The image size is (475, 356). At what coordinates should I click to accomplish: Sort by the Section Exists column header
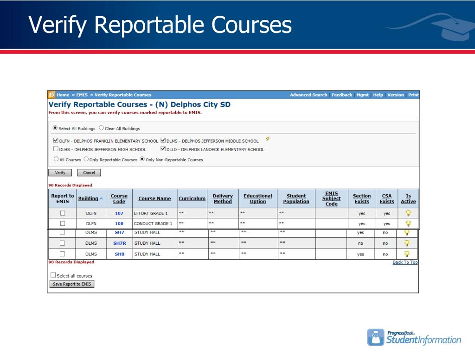pos(362,198)
